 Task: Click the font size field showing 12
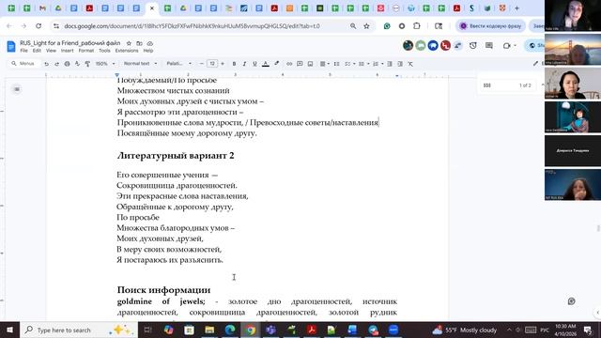click(x=212, y=64)
